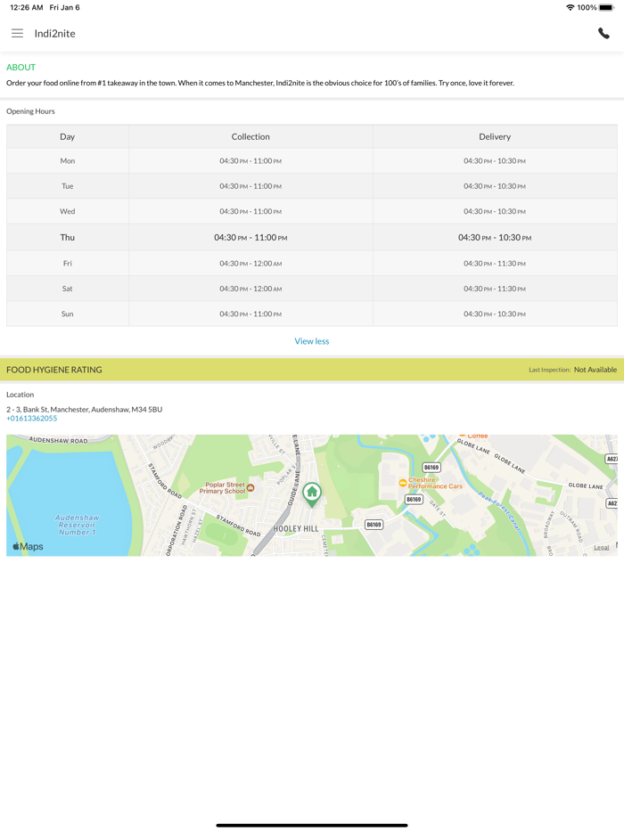Check the battery status icon

606,7
